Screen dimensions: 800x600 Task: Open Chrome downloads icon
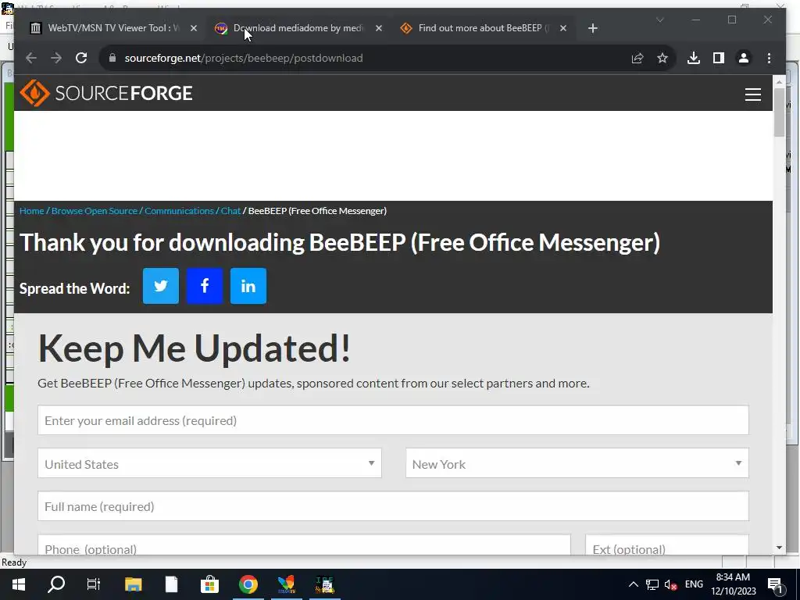click(x=694, y=58)
